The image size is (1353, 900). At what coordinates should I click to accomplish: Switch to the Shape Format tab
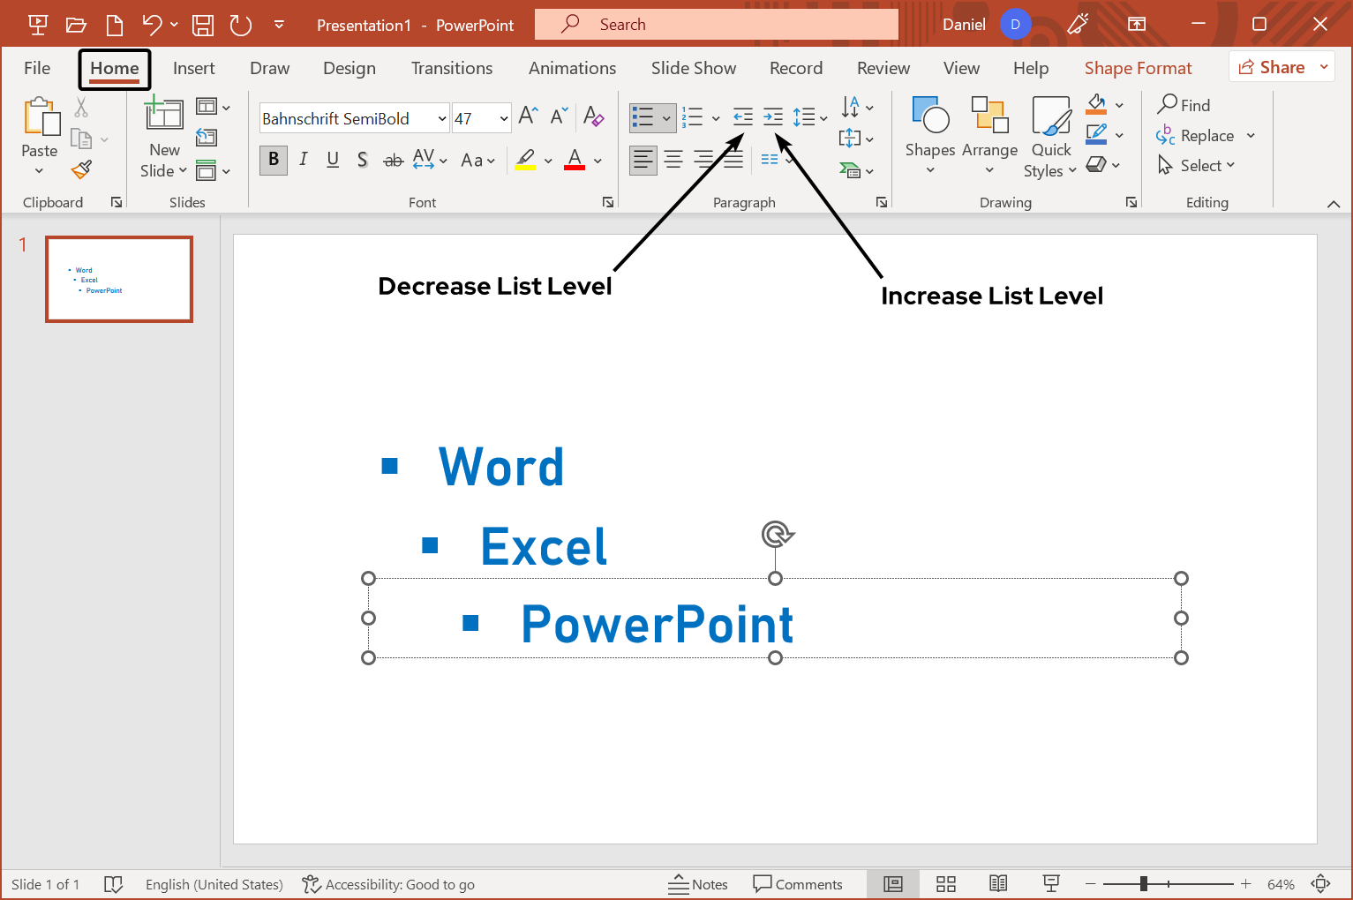(1138, 68)
